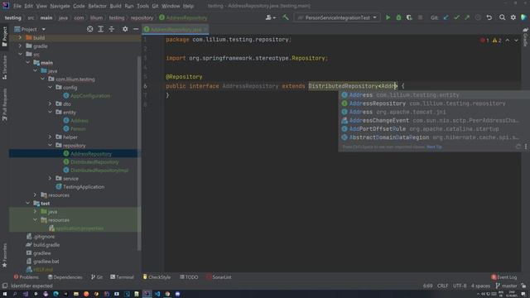Open Pull Requests sidebar tool window
Image resolution: width=530 pixels, height=298 pixels.
pyautogui.click(x=4, y=105)
